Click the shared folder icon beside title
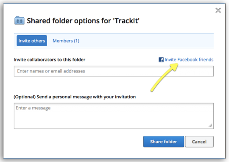Image resolution: width=229 pixels, height=162 pixels. click(20, 20)
